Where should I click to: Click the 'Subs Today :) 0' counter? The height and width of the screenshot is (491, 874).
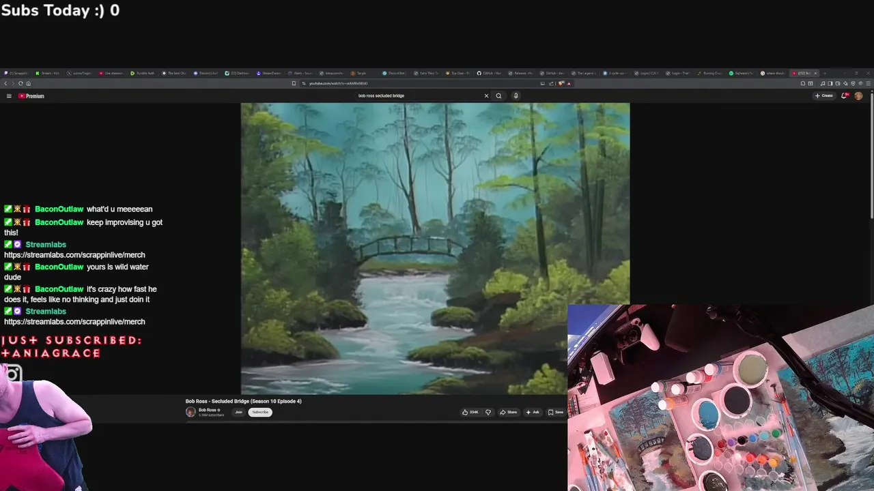tap(60, 10)
